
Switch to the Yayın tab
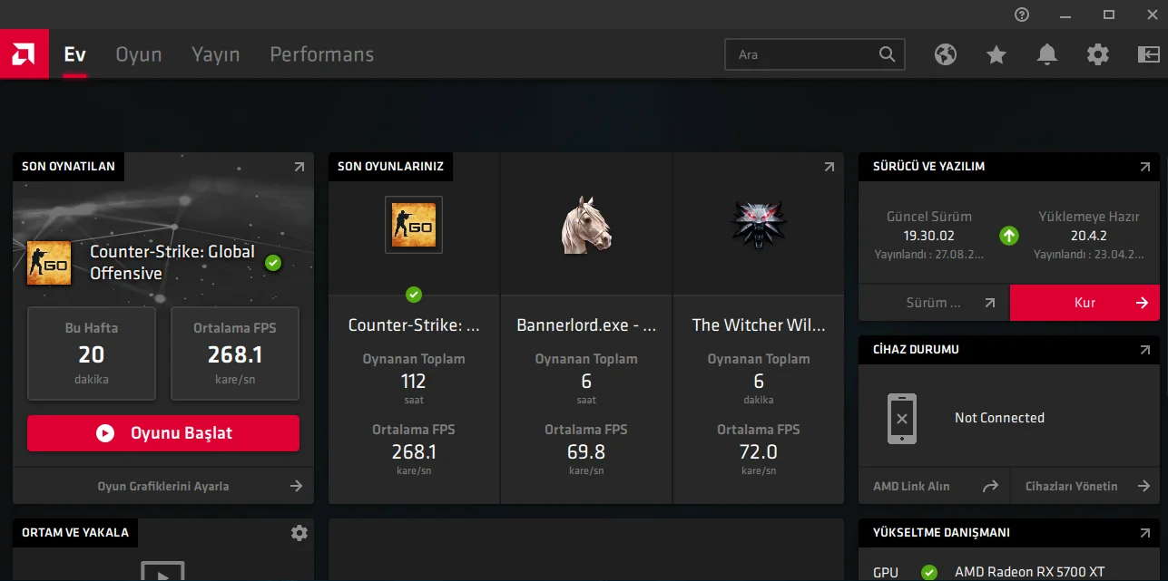click(216, 54)
